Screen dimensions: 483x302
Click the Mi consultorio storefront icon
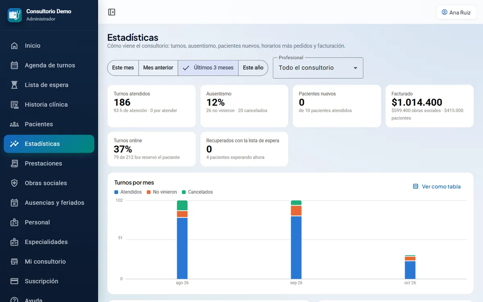click(x=14, y=262)
